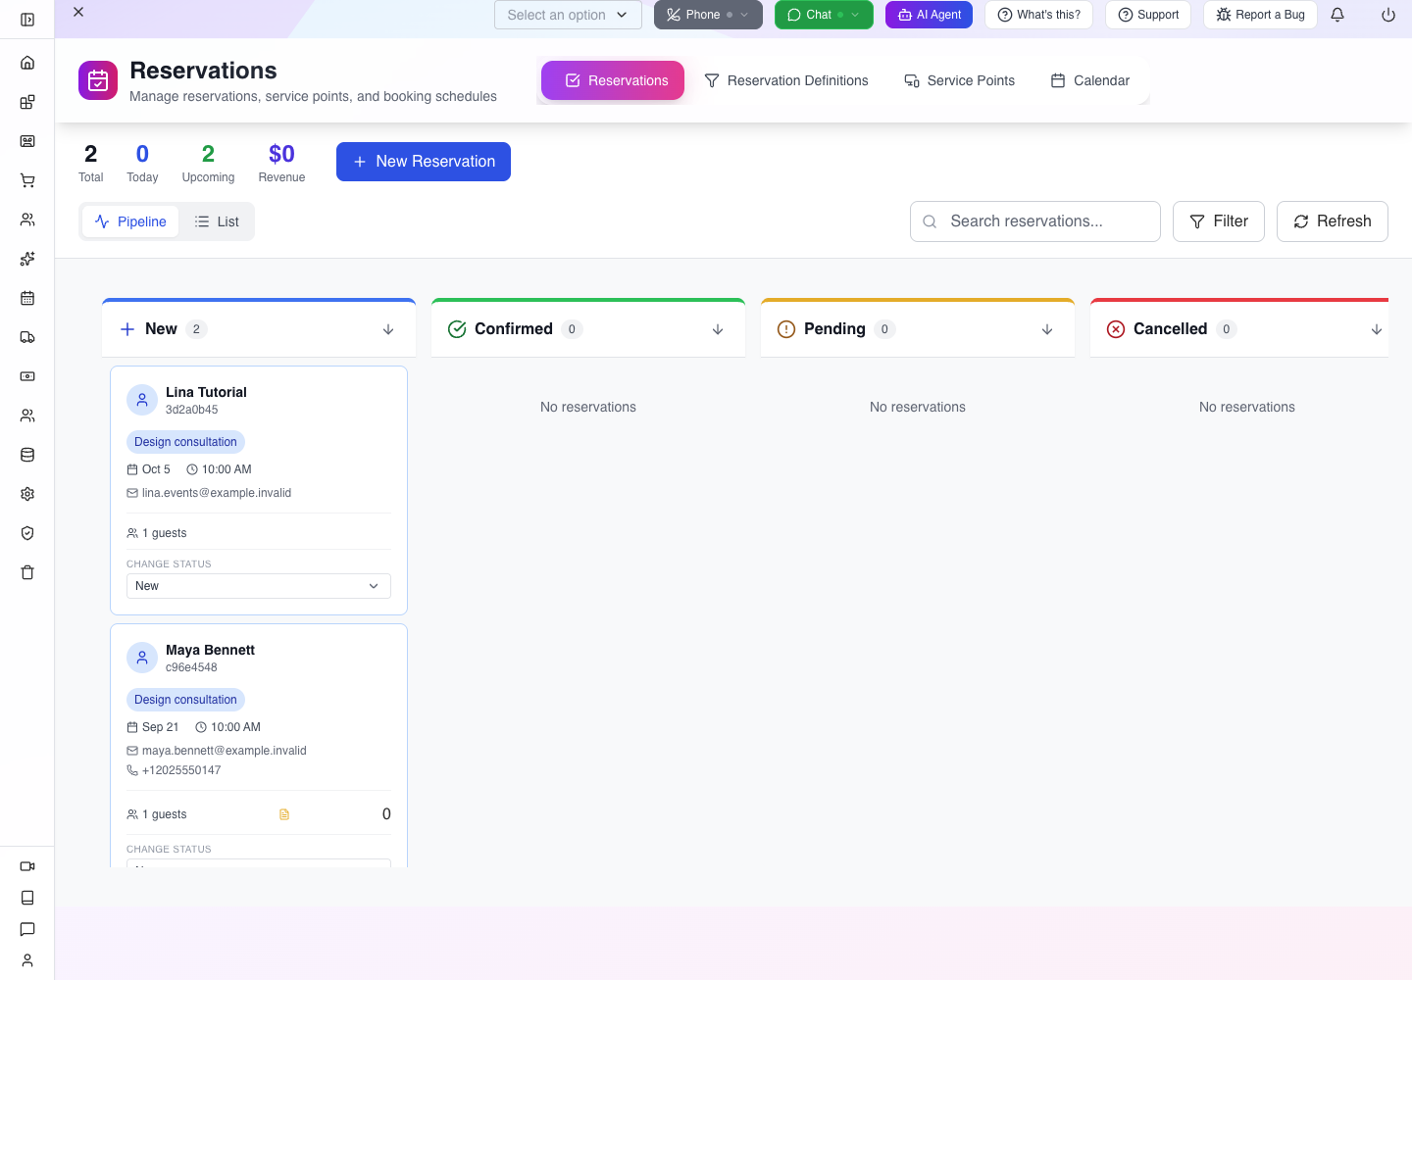Switch to List view
This screenshot has height=1176, width=1412.
click(x=217, y=221)
